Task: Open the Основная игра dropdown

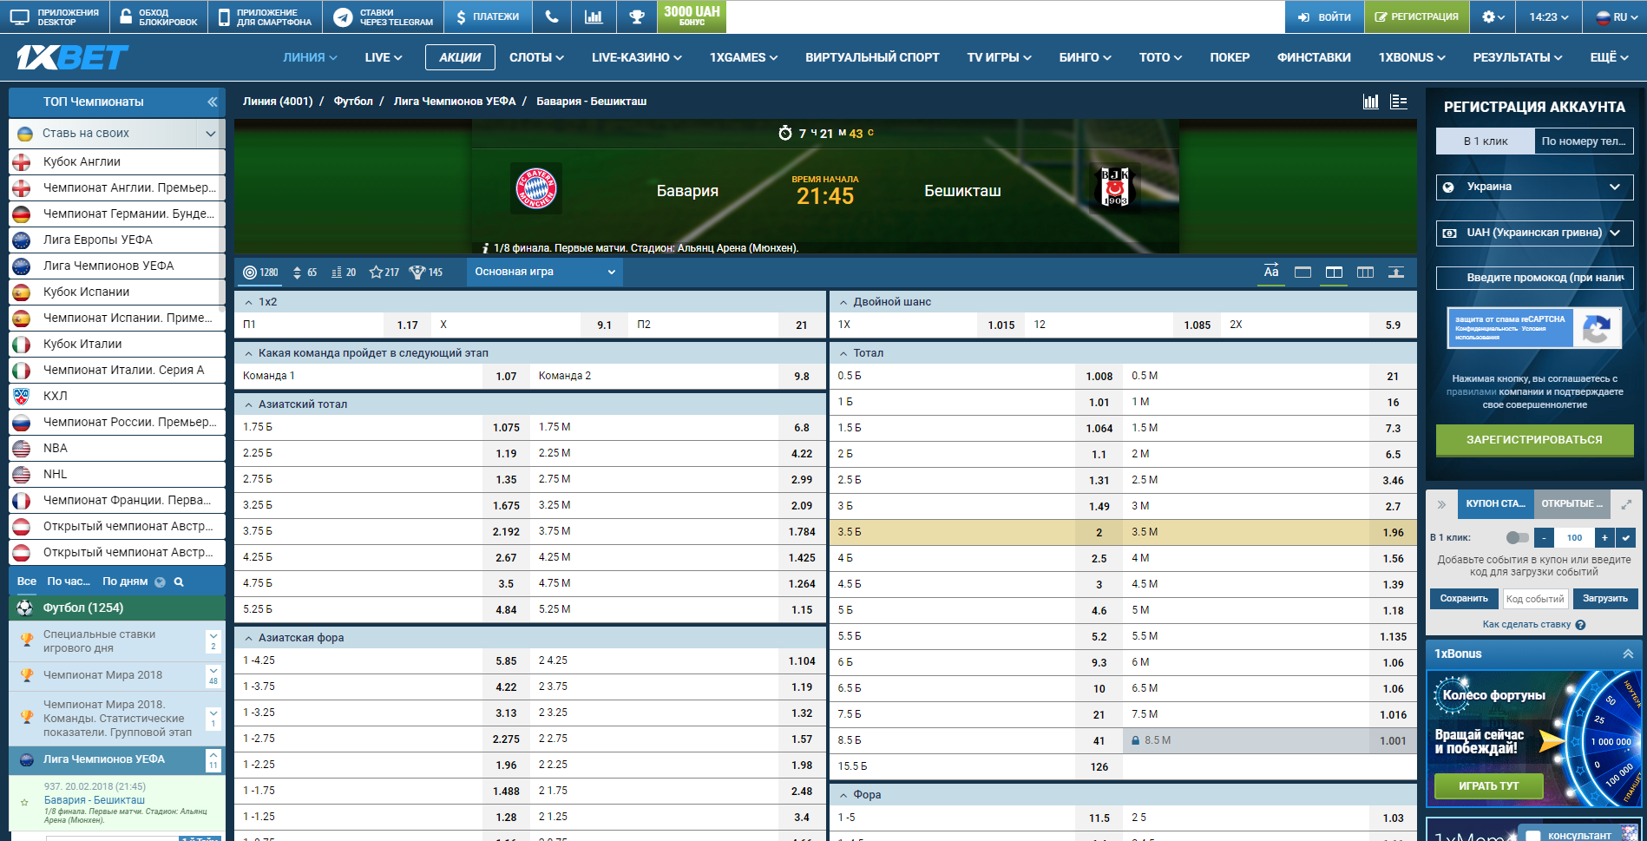Action: pos(544,272)
